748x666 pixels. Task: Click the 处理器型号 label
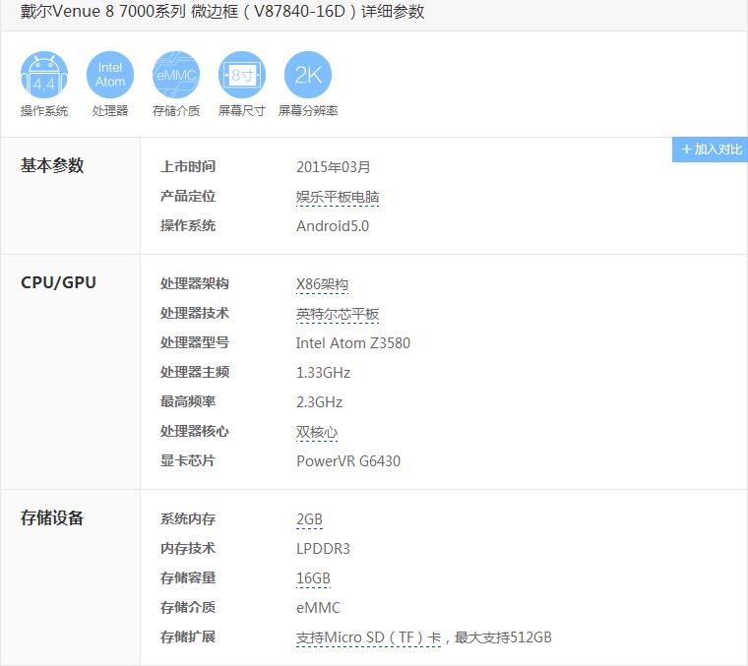(195, 342)
